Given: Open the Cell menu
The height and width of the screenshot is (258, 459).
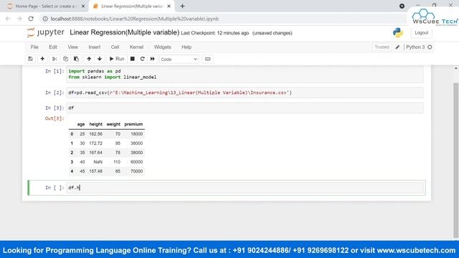Looking at the screenshot, I should tap(115, 47).
